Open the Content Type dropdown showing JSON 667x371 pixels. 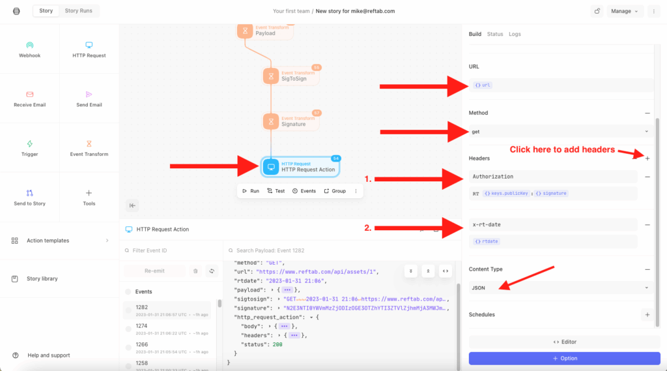point(561,288)
